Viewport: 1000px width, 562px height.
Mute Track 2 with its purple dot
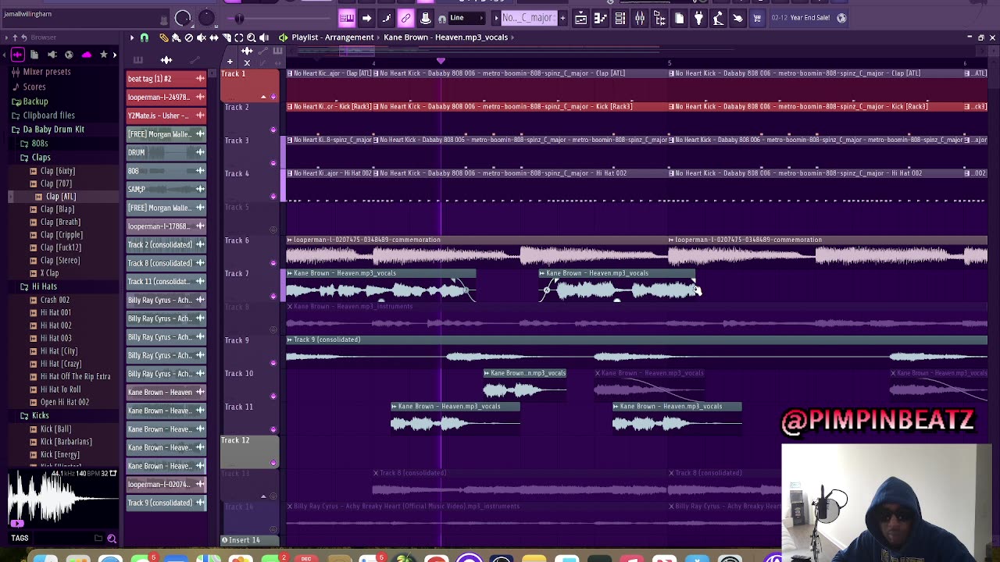(273, 130)
